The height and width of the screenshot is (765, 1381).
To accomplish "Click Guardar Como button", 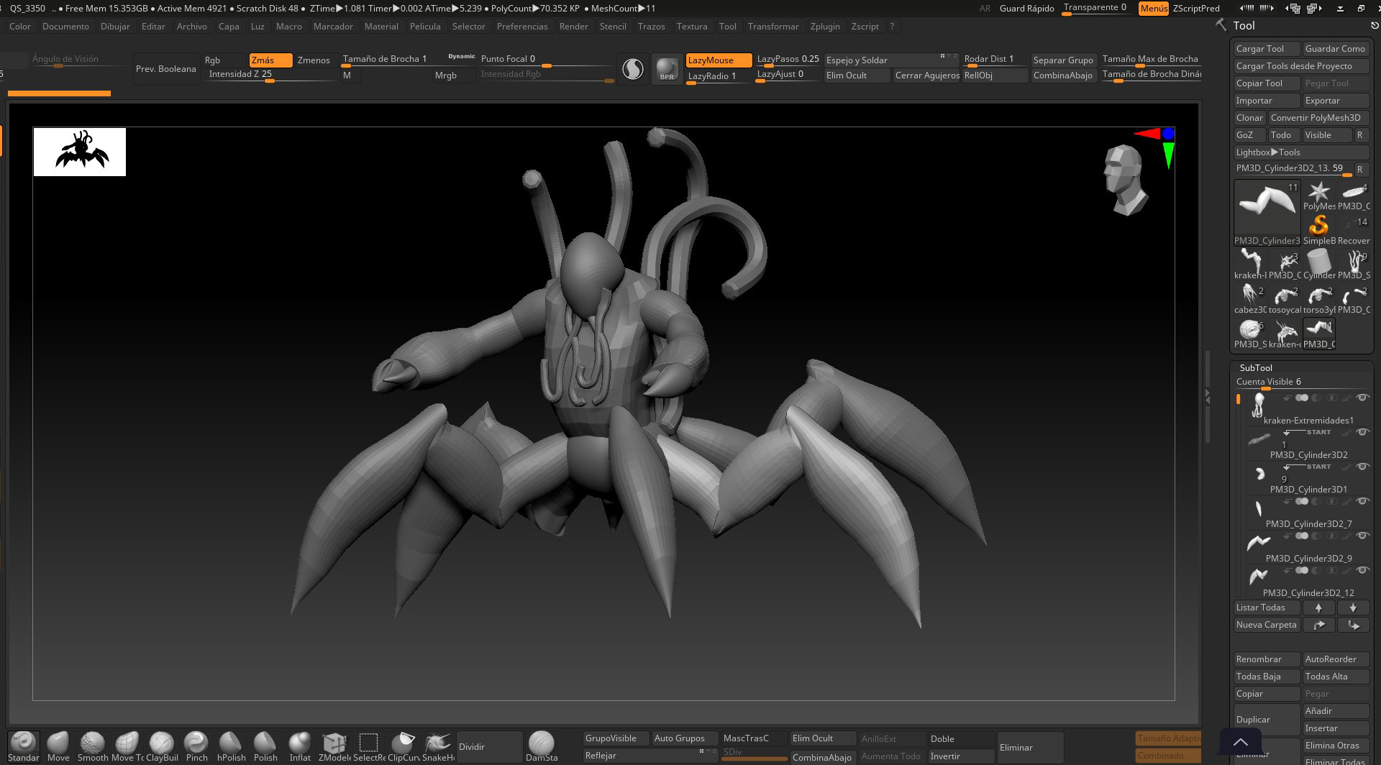I will coord(1336,49).
